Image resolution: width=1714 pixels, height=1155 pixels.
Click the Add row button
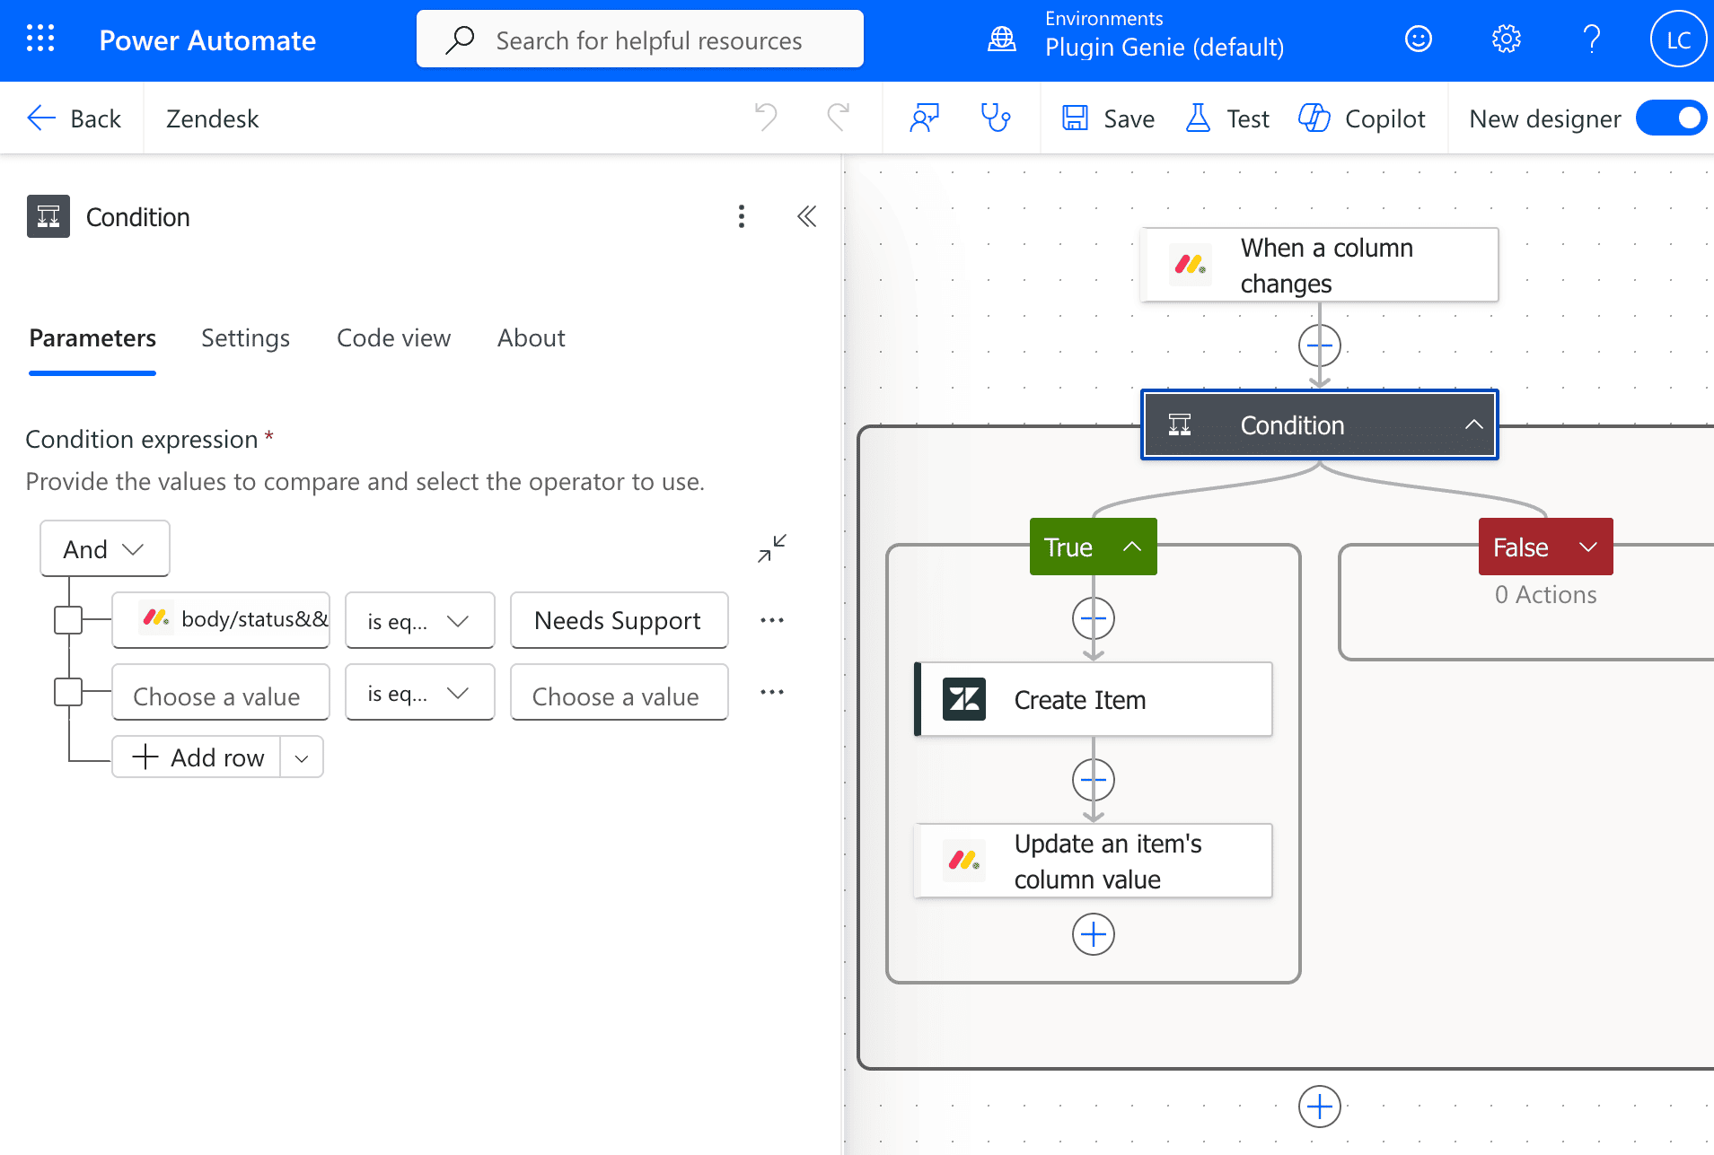tap(197, 757)
